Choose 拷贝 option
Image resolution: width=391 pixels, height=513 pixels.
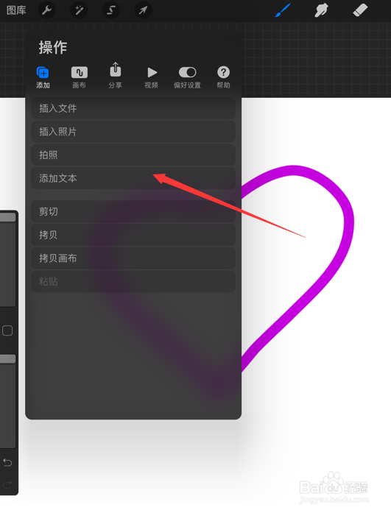click(133, 235)
